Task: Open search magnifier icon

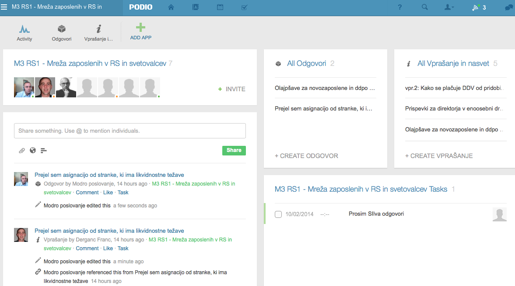Action: [x=424, y=7]
